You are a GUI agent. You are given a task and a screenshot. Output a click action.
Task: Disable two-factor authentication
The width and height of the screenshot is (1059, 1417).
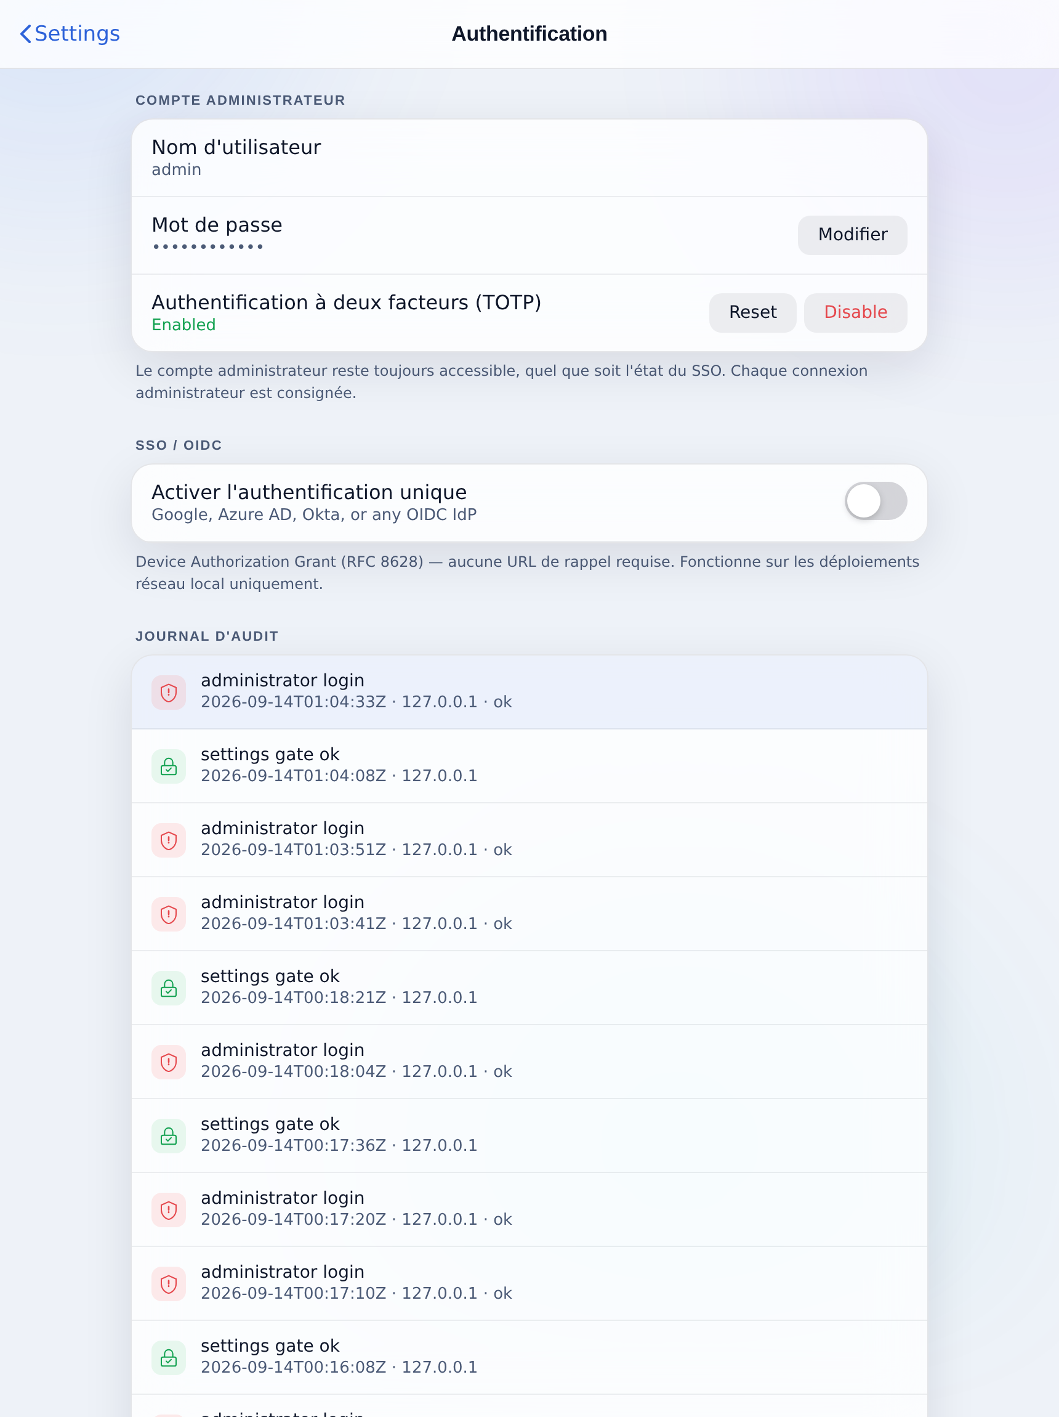[855, 312]
